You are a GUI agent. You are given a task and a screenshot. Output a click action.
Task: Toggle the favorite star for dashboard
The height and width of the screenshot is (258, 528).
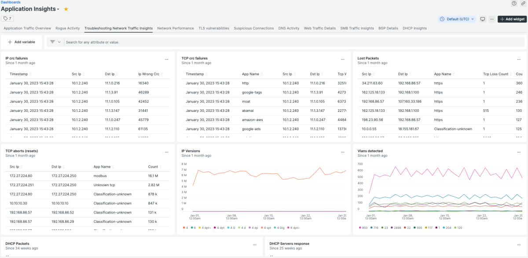(66, 9)
